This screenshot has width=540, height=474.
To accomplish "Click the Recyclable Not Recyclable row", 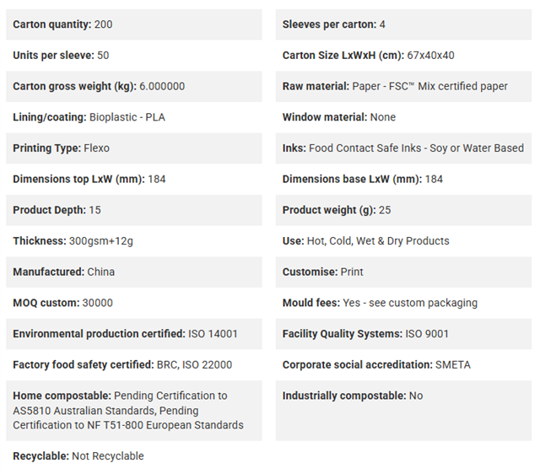I will [x=134, y=456].
